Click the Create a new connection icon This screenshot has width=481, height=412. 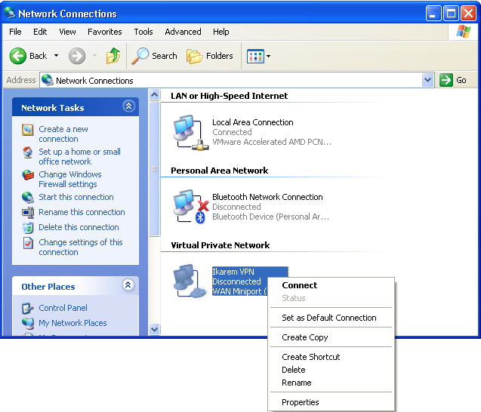pos(28,130)
